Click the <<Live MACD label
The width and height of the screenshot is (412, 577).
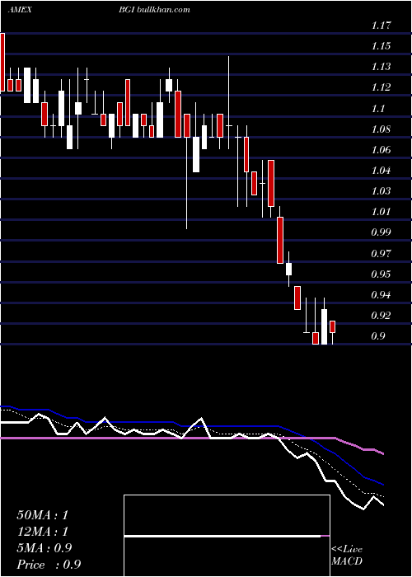click(x=347, y=555)
